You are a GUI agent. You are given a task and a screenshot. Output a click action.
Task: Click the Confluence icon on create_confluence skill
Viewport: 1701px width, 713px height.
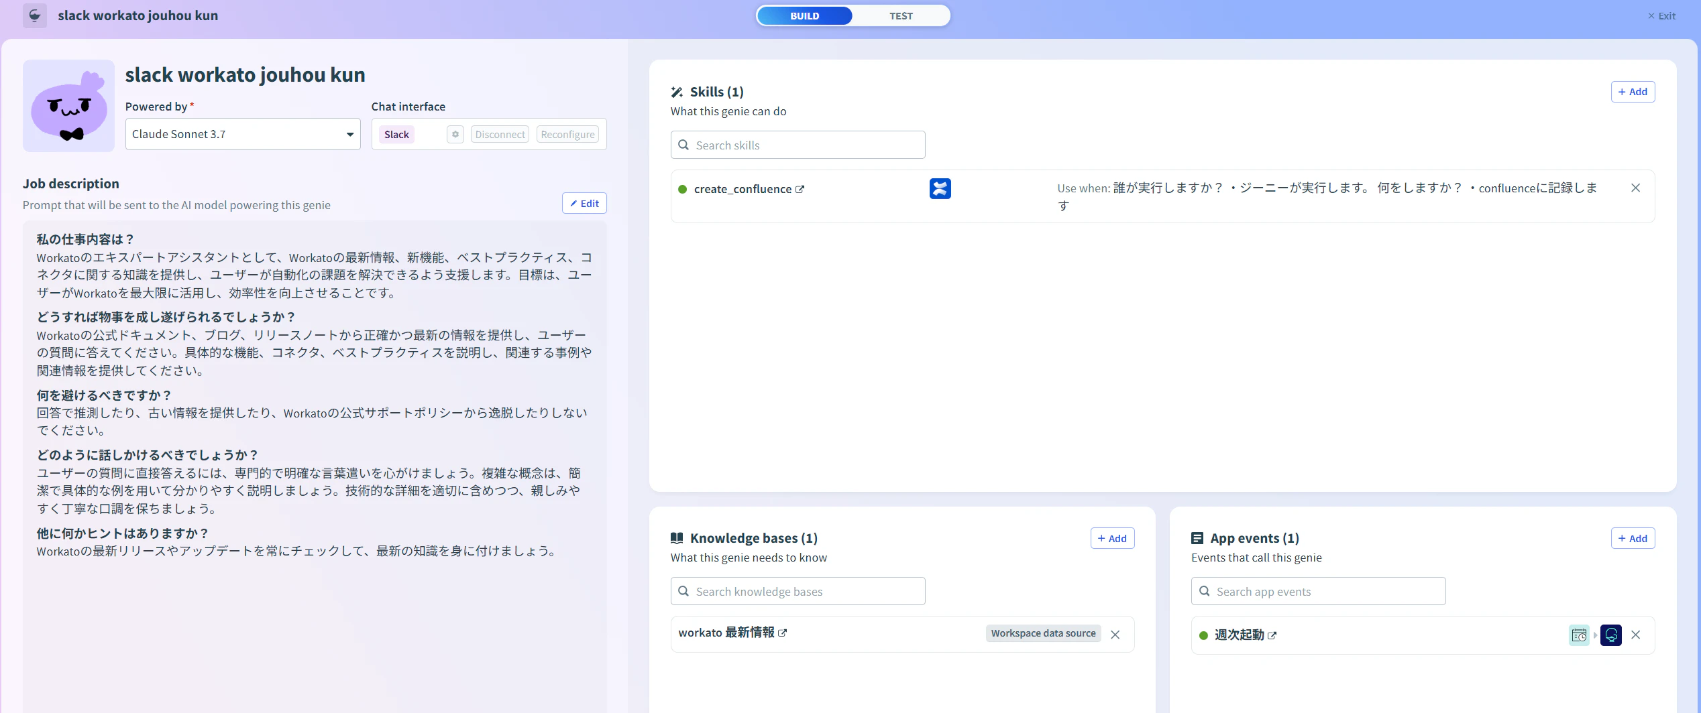click(940, 188)
